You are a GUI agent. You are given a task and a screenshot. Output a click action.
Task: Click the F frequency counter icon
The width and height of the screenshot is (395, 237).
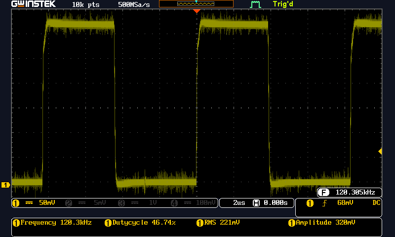[323, 193]
